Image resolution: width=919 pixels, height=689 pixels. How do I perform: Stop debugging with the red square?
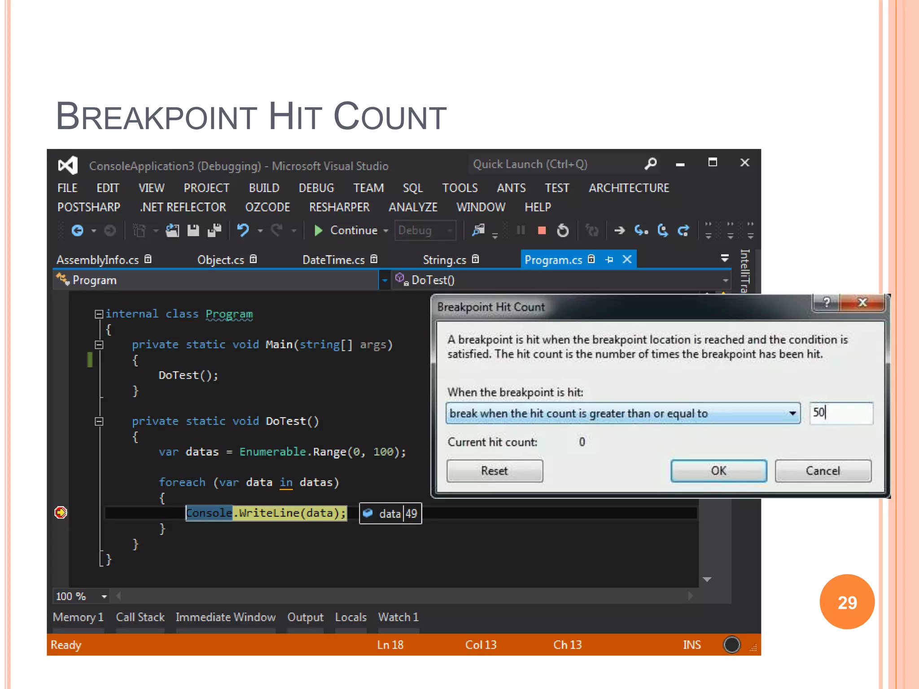click(542, 231)
